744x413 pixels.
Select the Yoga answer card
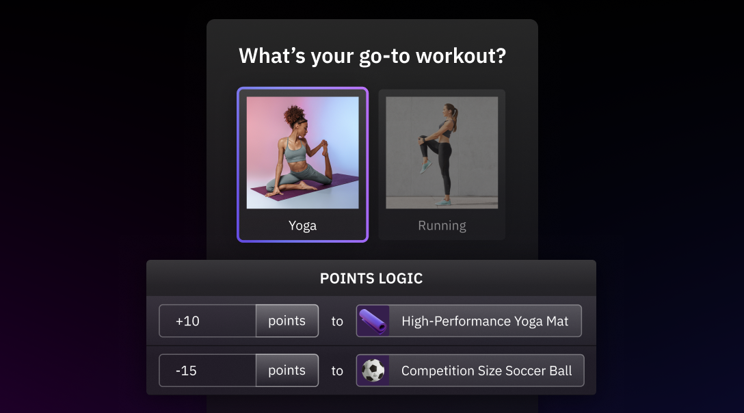(x=303, y=165)
